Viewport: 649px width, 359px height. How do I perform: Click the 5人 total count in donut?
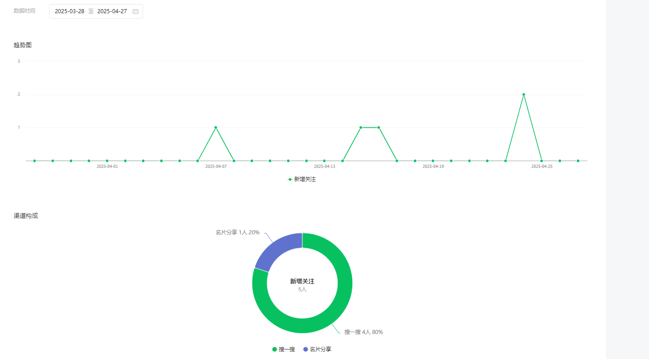[x=302, y=289]
